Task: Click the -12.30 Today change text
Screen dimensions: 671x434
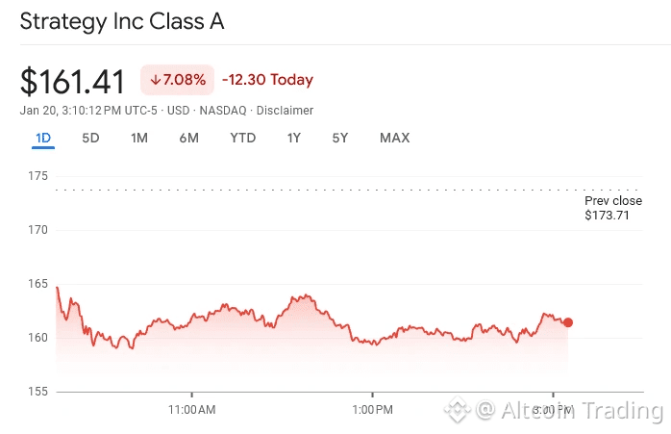Action: pos(267,80)
